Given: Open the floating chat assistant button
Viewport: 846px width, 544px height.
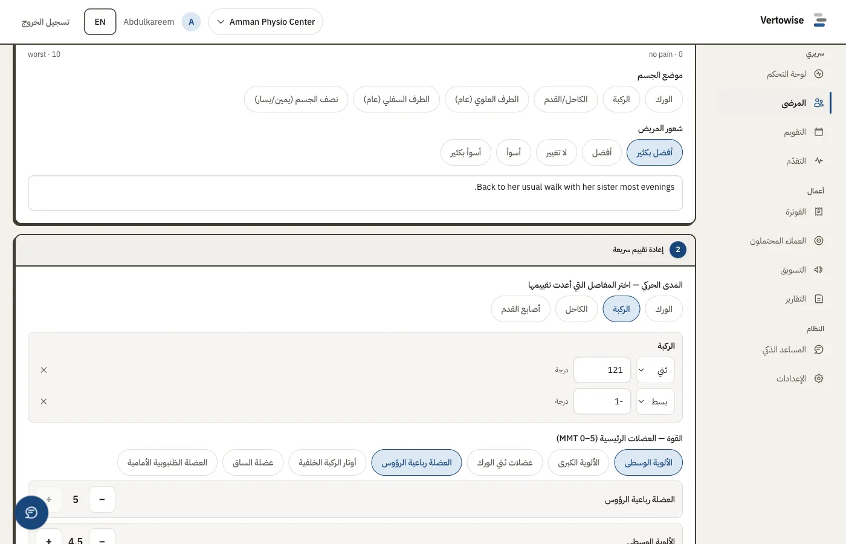Looking at the screenshot, I should pos(31,513).
